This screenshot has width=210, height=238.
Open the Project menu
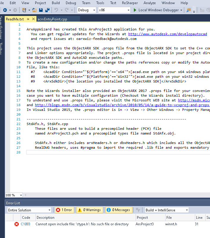click(x=41, y=3)
